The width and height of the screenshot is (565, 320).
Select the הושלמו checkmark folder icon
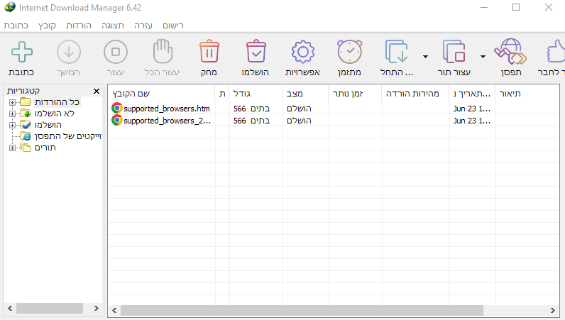pyautogui.click(x=26, y=125)
